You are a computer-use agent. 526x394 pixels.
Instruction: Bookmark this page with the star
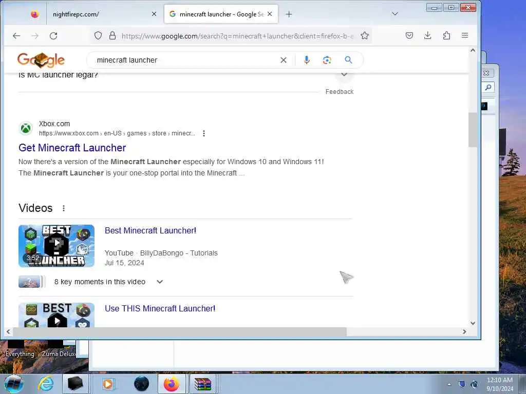pos(365,35)
